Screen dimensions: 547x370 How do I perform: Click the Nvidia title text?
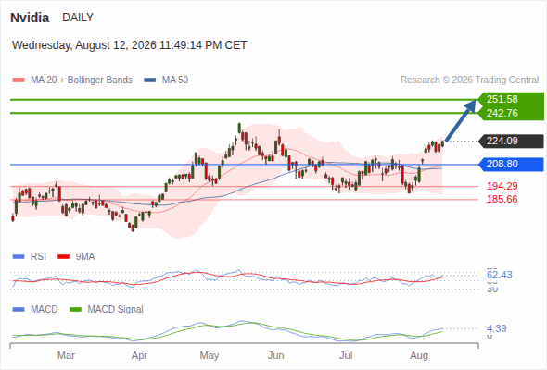[30, 18]
